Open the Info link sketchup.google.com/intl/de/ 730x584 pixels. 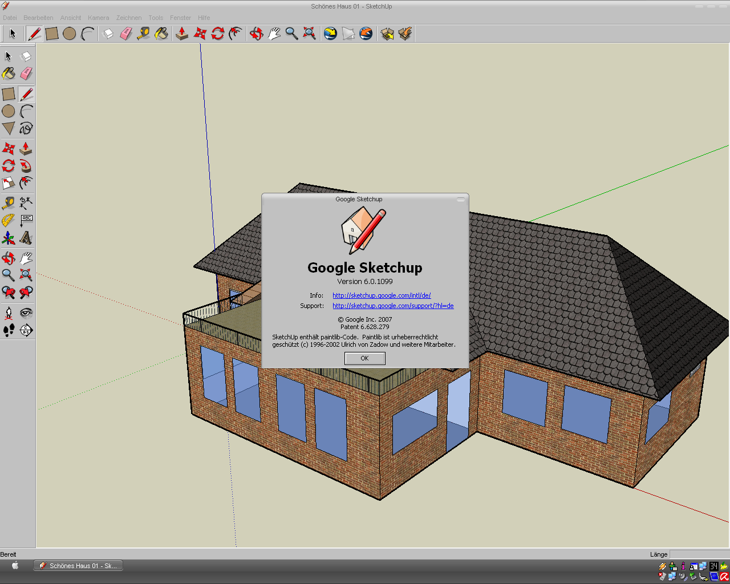tap(382, 295)
